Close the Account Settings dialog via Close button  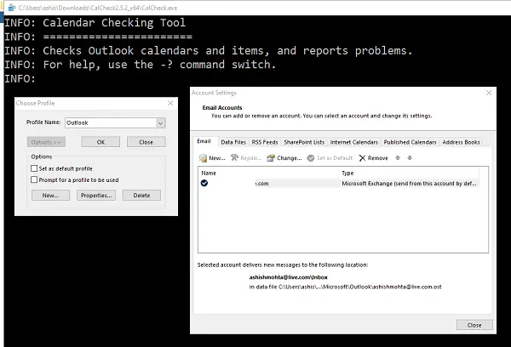474,325
